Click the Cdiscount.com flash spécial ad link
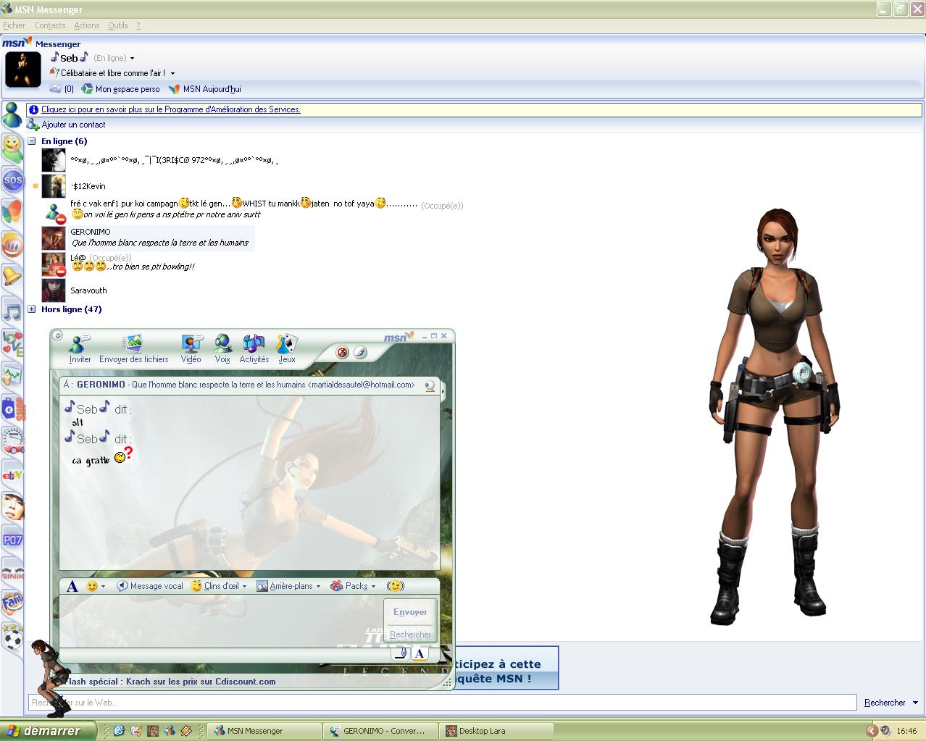The image size is (926, 741). (170, 682)
